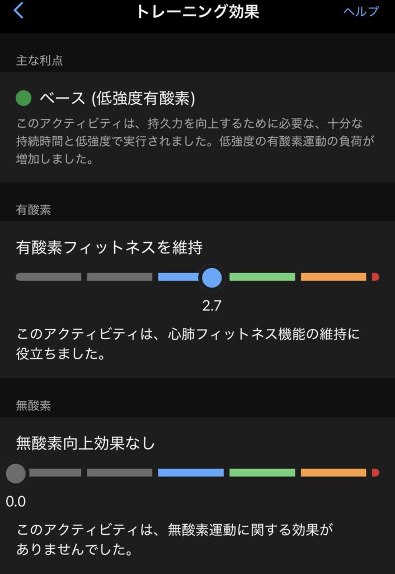Select the green segment of aerobic bar
Screen dimensions: 395x574
262,277
